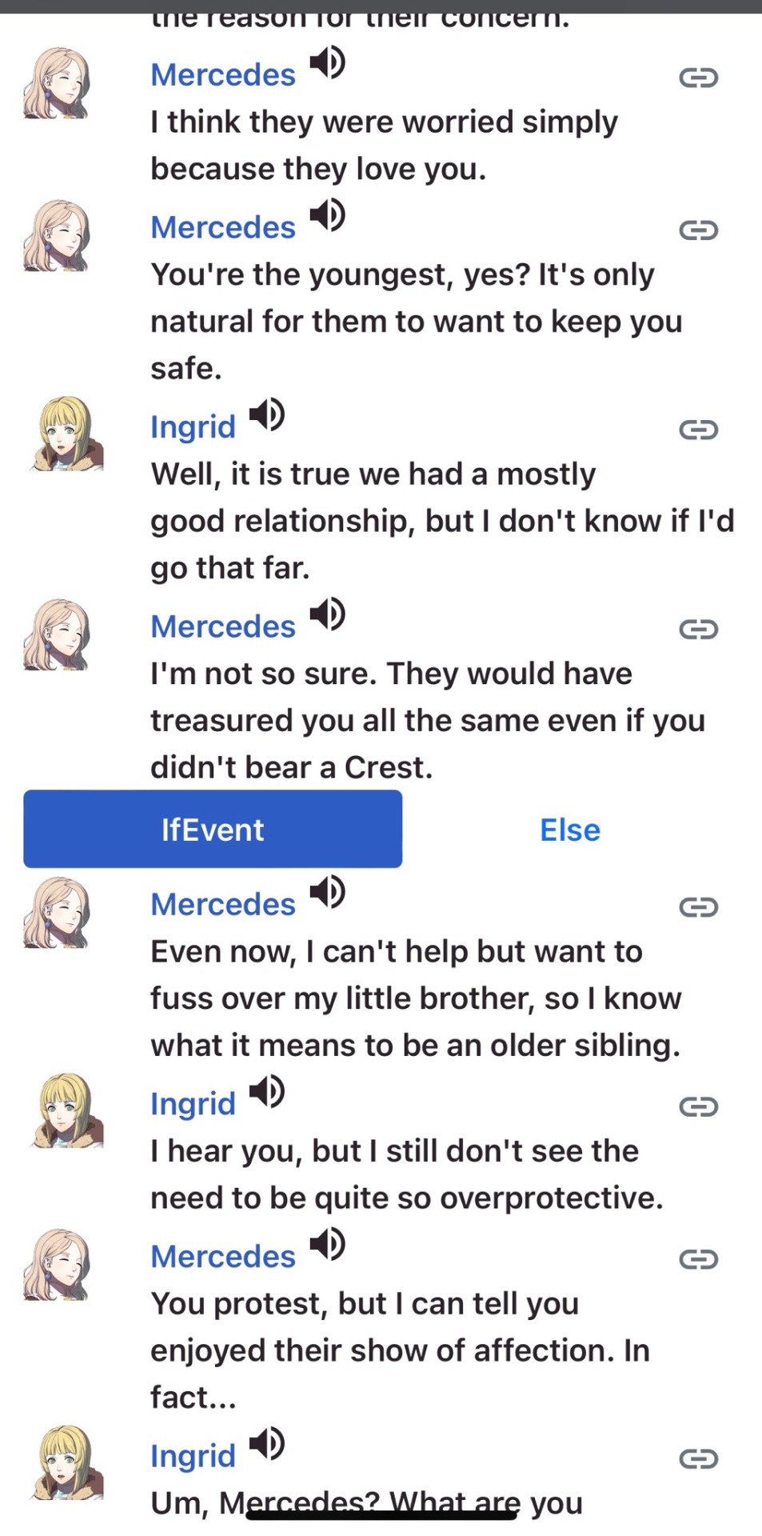The height and width of the screenshot is (1536, 762).
Task: Click Ingrid's portrait beside "Well, it is true"
Action: [67, 433]
